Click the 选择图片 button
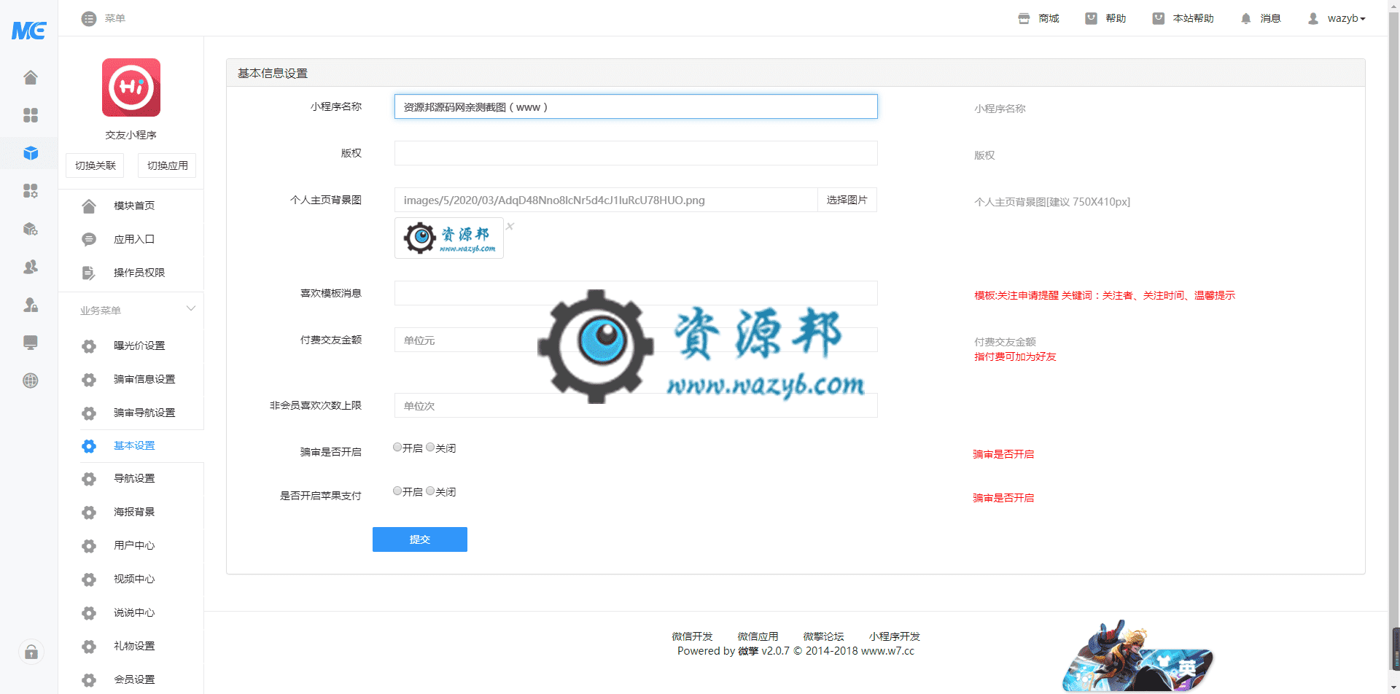 (847, 200)
